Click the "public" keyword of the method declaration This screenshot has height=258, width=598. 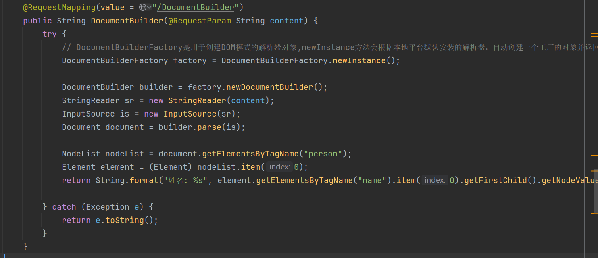click(x=38, y=21)
